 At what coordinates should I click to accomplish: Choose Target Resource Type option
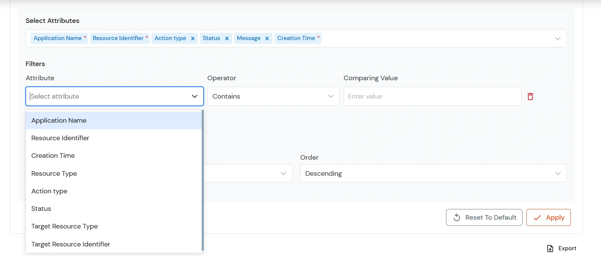coord(114,226)
